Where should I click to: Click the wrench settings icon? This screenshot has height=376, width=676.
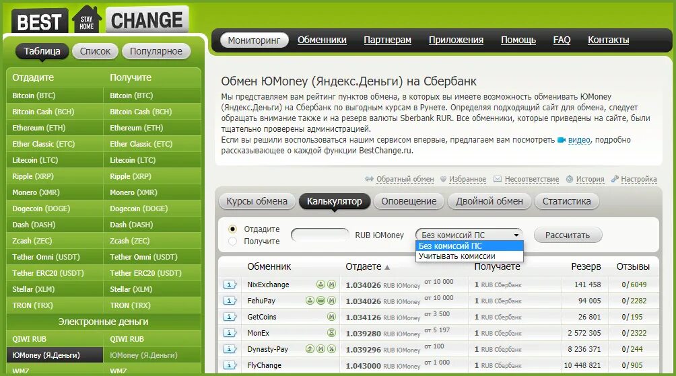(x=615, y=178)
